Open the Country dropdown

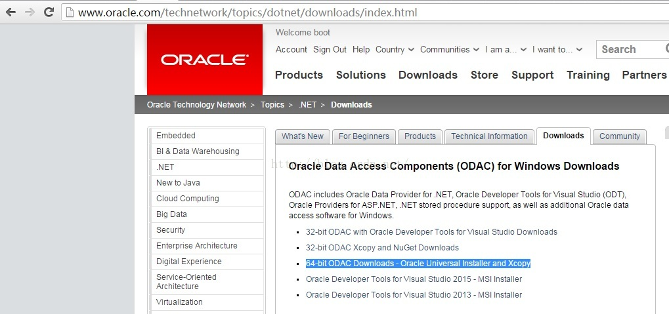[395, 49]
